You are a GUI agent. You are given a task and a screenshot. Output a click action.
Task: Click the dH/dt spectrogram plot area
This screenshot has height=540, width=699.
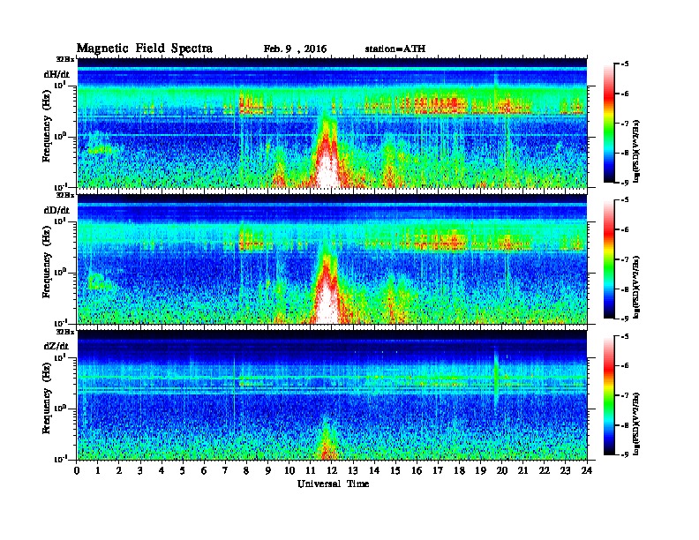(332, 123)
